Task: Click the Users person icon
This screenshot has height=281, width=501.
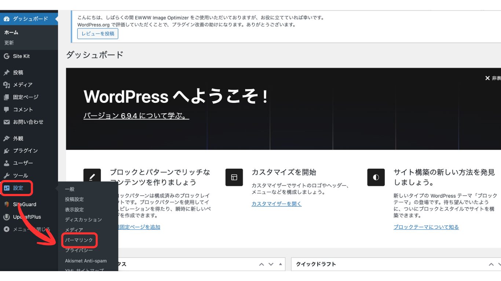Action: pos(6,163)
